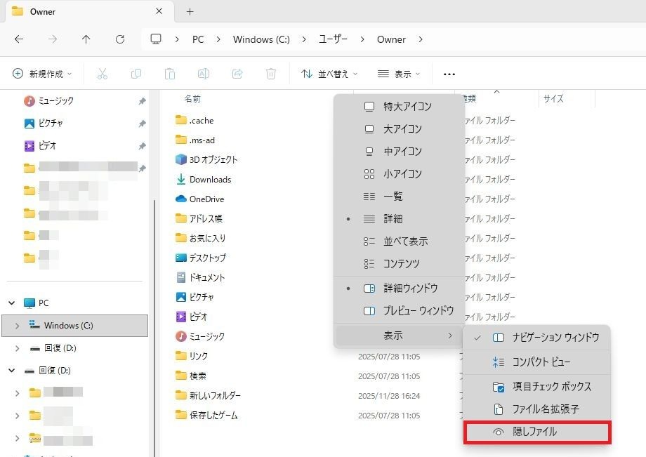Open the three-dot more options menu

click(x=449, y=74)
